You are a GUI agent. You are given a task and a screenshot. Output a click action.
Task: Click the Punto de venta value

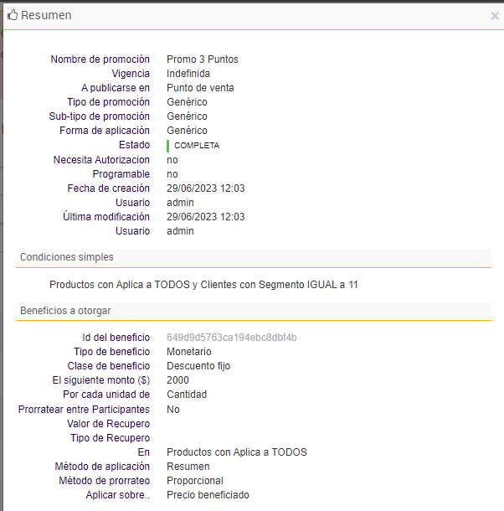pyautogui.click(x=200, y=88)
